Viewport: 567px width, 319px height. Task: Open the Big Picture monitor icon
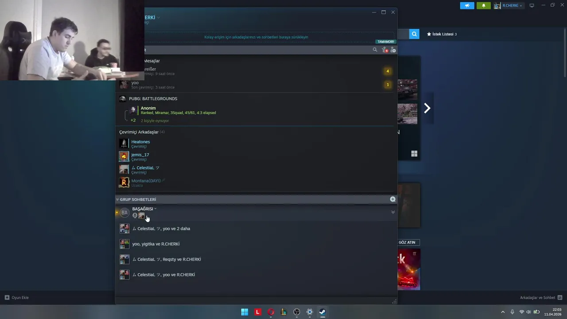pos(532,5)
